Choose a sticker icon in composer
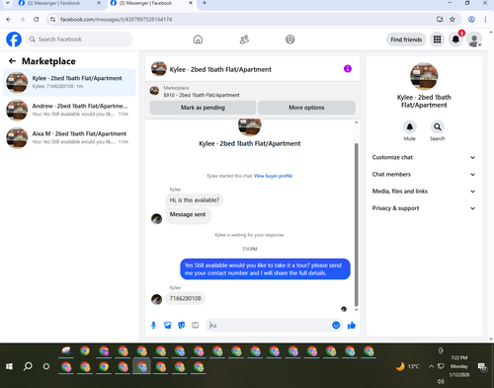This screenshot has height=388, width=494. 182,326
